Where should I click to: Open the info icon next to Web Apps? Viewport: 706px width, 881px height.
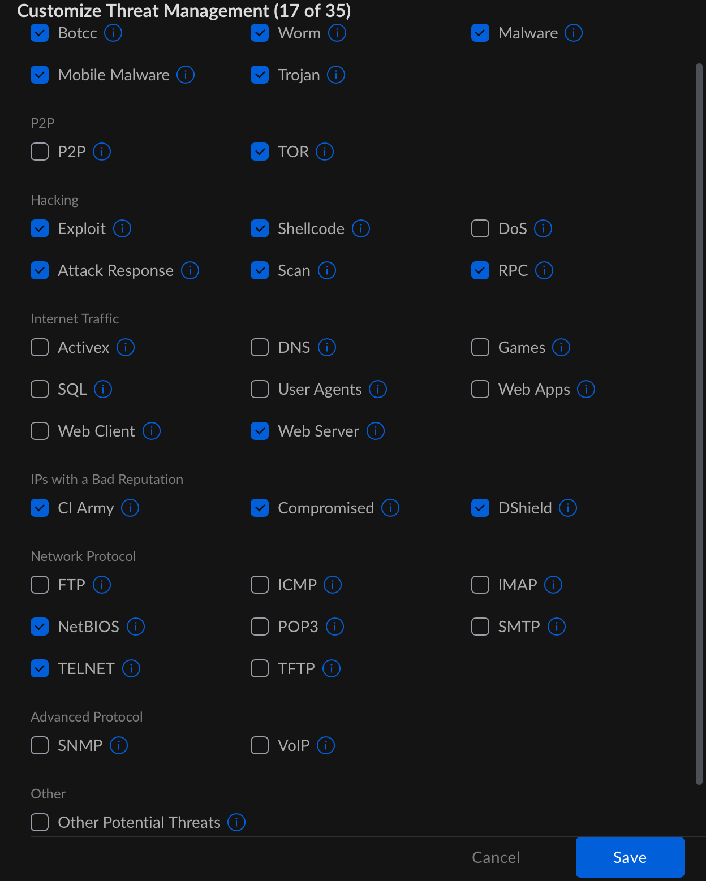click(586, 390)
